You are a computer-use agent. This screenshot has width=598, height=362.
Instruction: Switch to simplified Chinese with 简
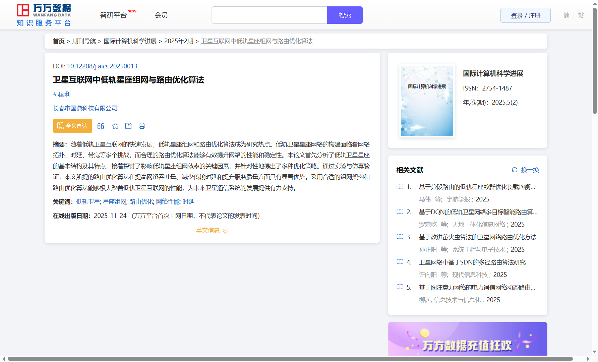566,15
